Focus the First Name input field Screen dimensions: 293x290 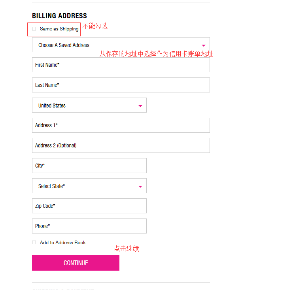(121, 65)
